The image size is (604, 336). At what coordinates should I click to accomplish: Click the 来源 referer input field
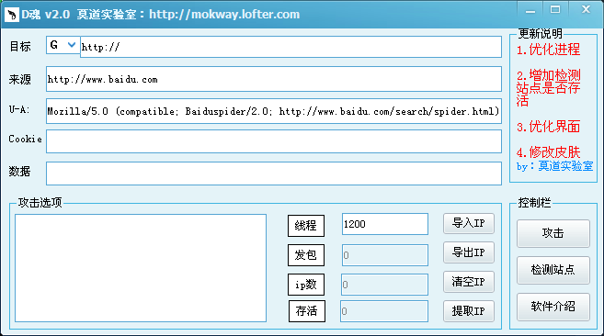click(273, 79)
